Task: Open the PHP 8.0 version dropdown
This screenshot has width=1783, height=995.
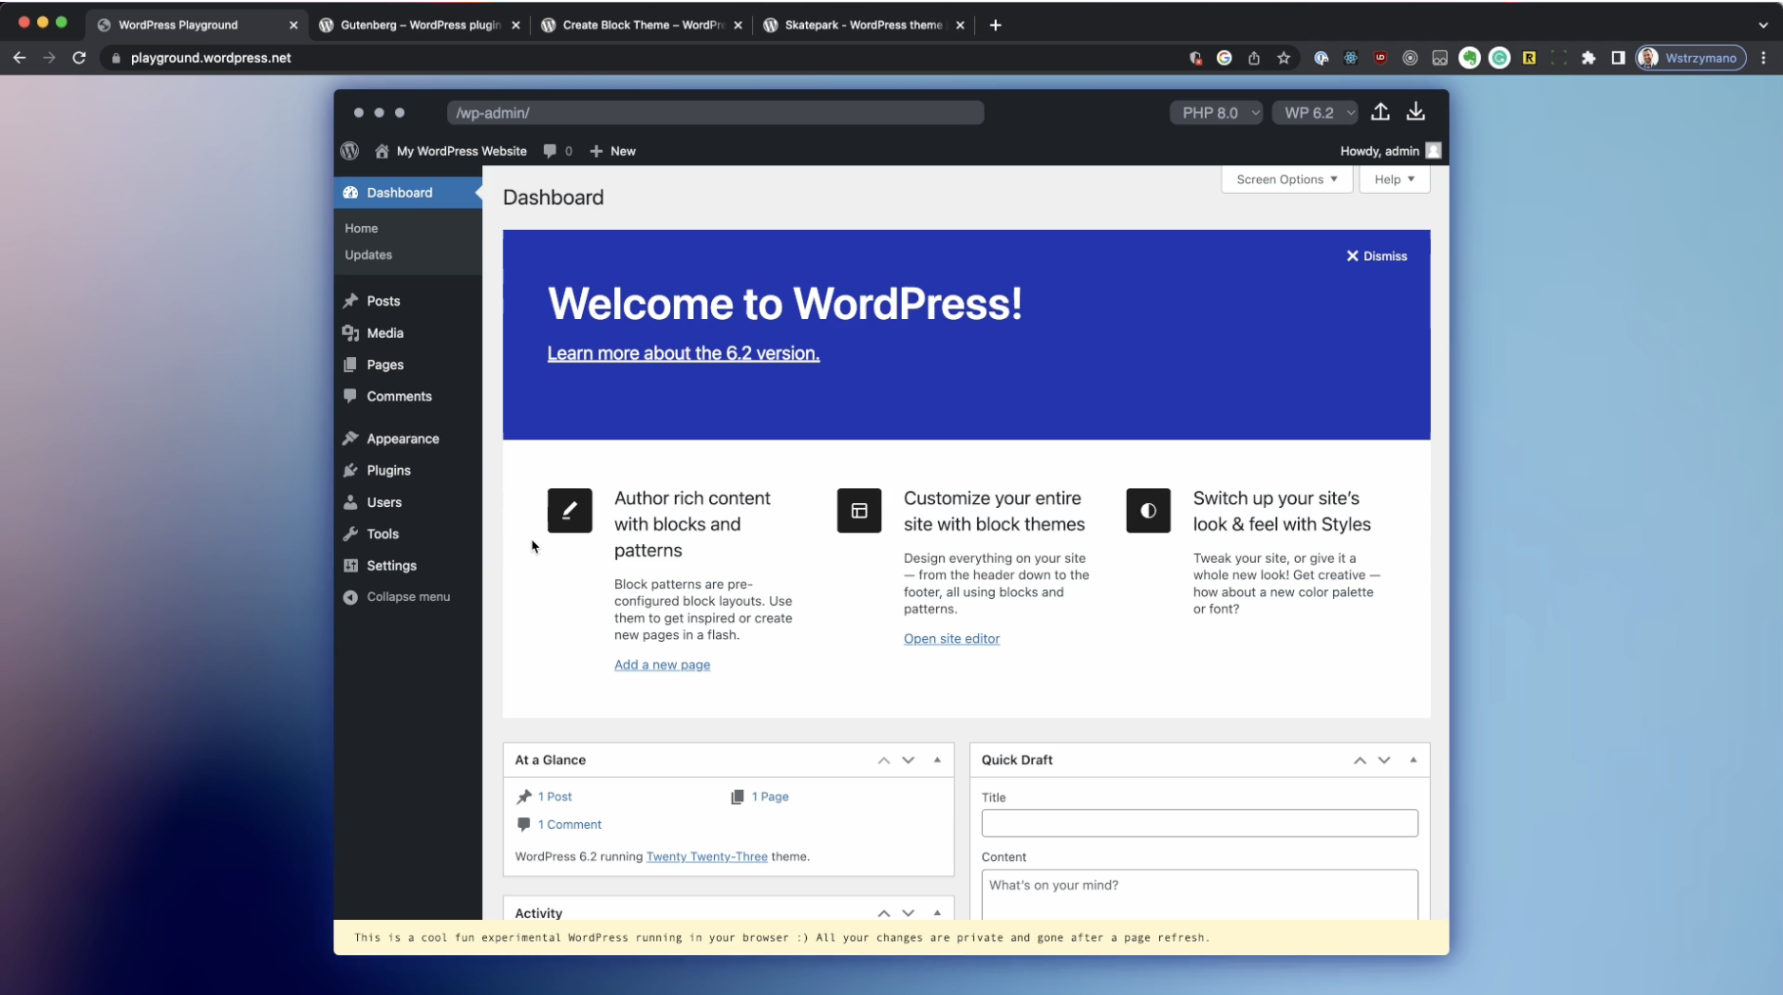Action: (x=1216, y=113)
